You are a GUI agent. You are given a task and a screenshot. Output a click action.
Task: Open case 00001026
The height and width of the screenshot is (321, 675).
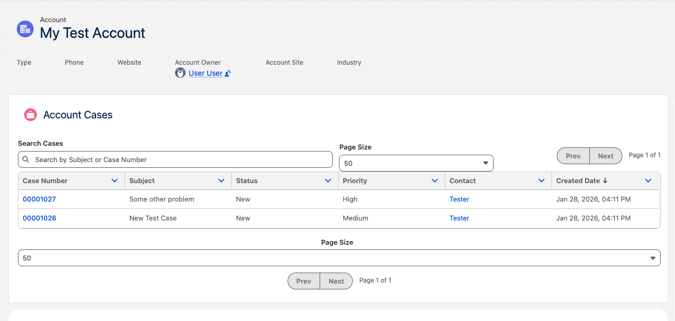point(39,218)
